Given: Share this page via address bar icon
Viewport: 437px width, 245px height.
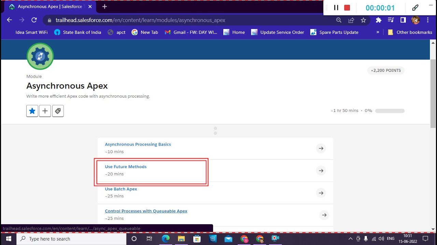Looking at the screenshot, I should click(x=351, y=20).
